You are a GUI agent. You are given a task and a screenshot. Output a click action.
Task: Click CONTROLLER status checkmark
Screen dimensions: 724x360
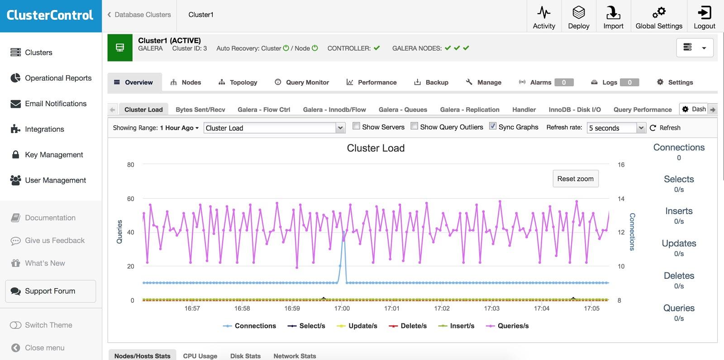tap(377, 48)
